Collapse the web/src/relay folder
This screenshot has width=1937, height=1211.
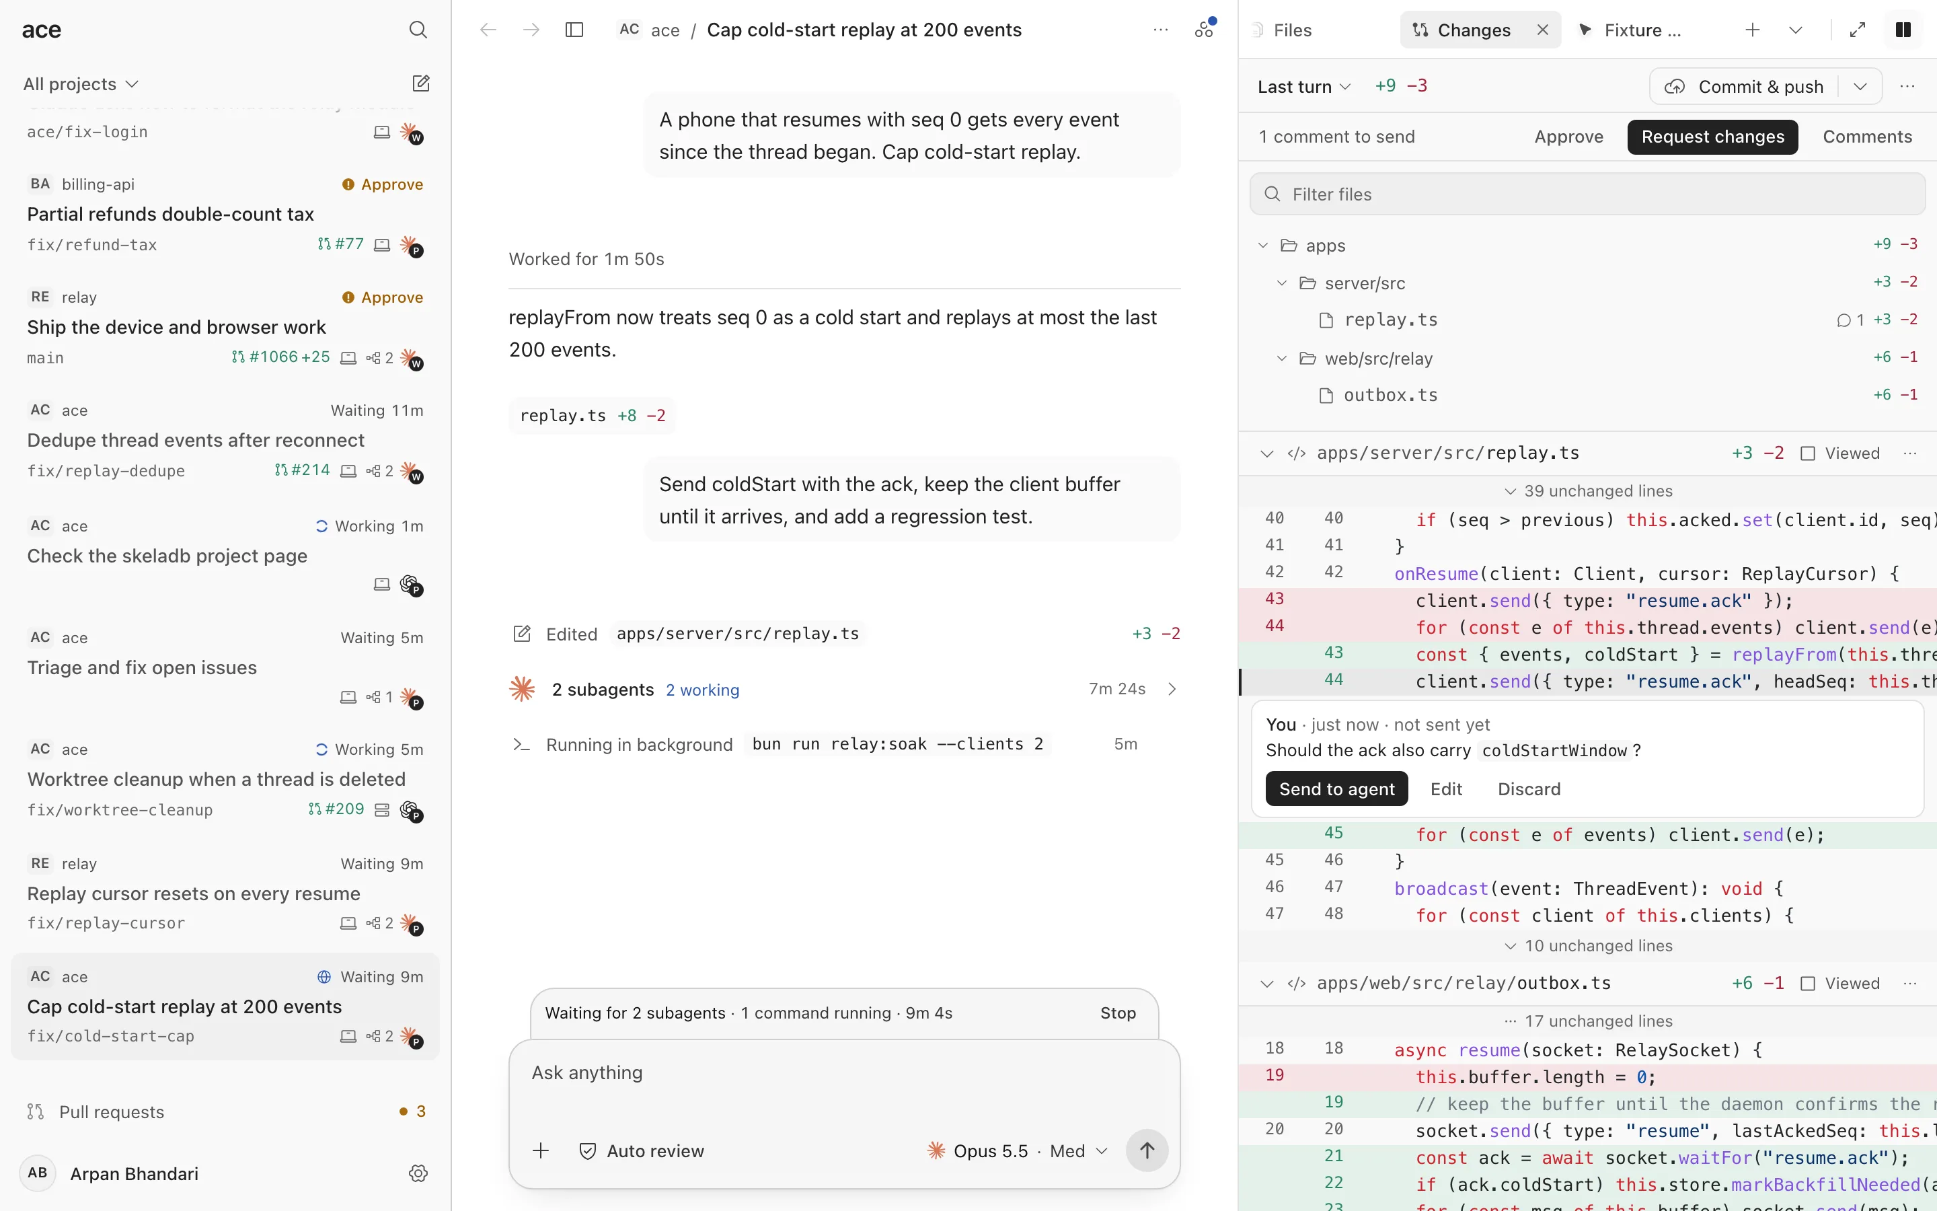point(1281,358)
